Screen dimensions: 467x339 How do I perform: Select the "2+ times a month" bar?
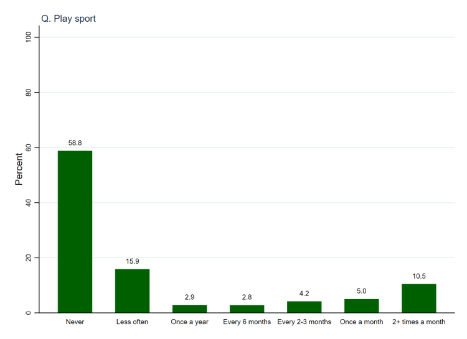pos(419,298)
